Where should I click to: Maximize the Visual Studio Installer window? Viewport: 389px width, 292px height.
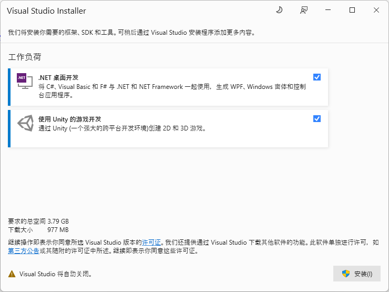pyautogui.click(x=352, y=10)
